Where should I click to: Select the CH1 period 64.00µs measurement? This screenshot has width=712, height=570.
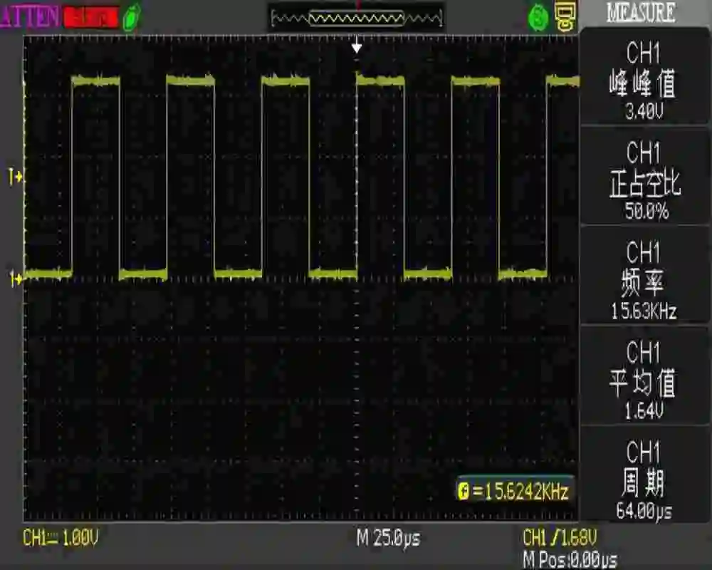644,475
